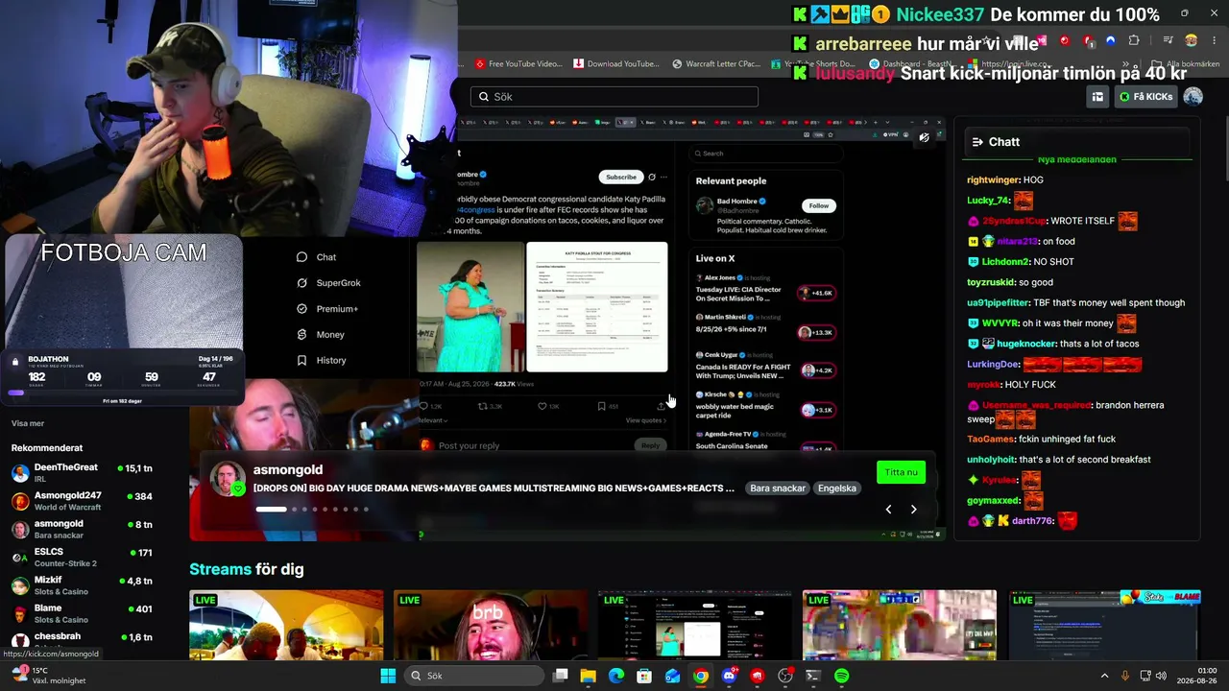
Task: Click the Money icon in the stream's sidebar
Action: (301, 335)
